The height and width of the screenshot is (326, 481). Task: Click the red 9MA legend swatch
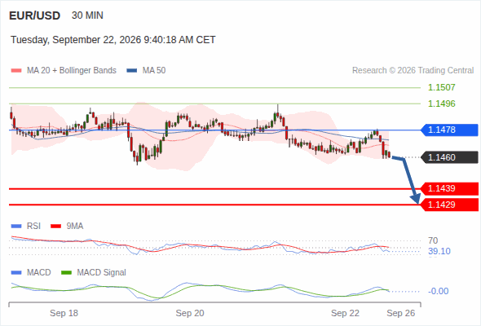click(55, 227)
